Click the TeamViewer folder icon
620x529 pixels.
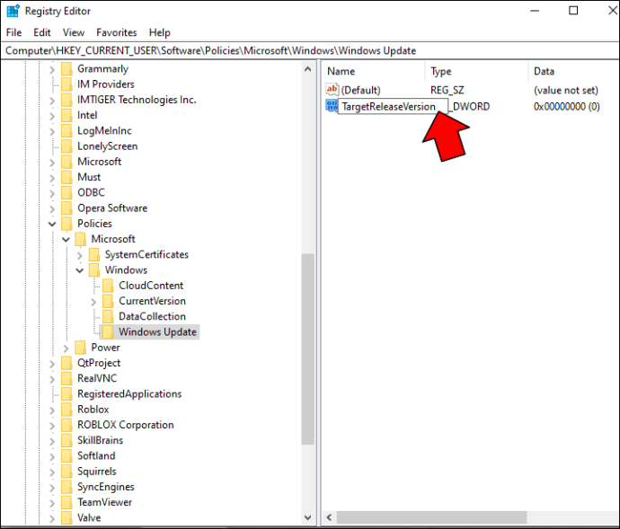click(x=66, y=502)
